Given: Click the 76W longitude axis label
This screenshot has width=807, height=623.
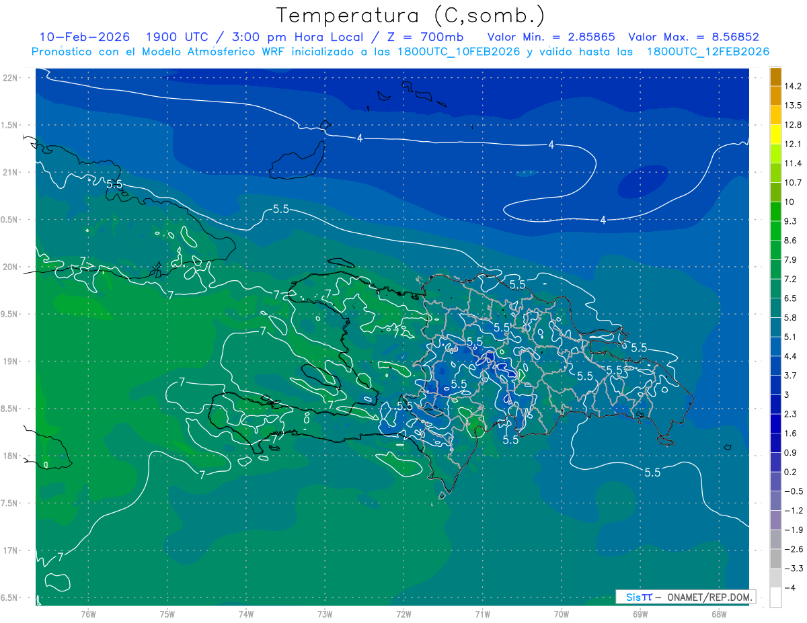Looking at the screenshot, I should (88, 614).
